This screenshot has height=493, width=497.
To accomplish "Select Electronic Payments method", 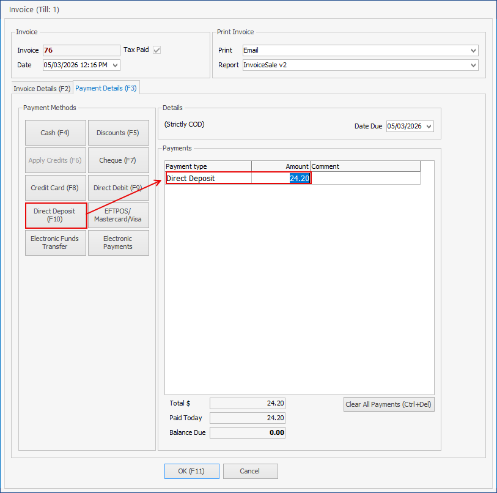I will 118,243.
